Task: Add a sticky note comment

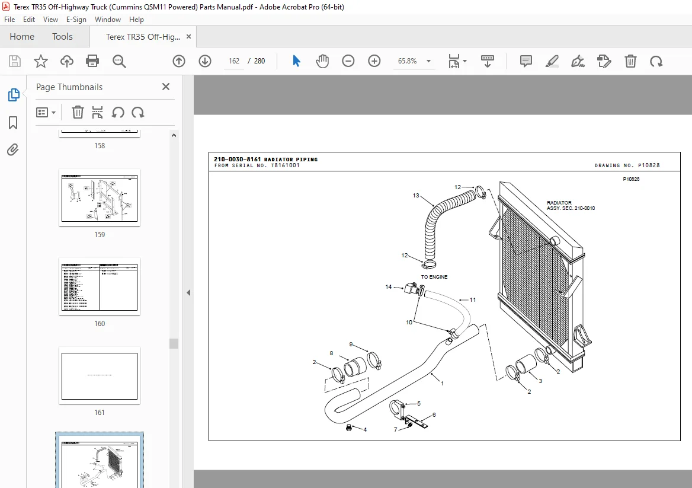Action: point(526,61)
